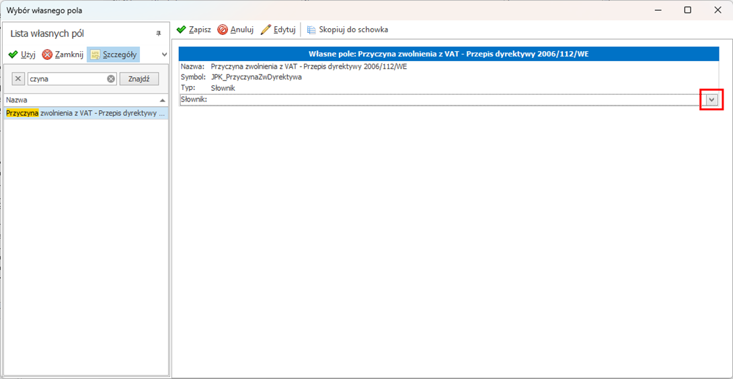Viewport: 733px width, 379px height.
Task: Expand the list toolbar overflow chevron
Action: tap(164, 54)
